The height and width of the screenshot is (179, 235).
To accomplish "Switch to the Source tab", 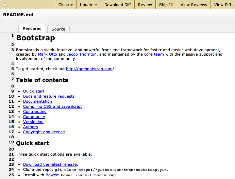I will click(58, 29).
